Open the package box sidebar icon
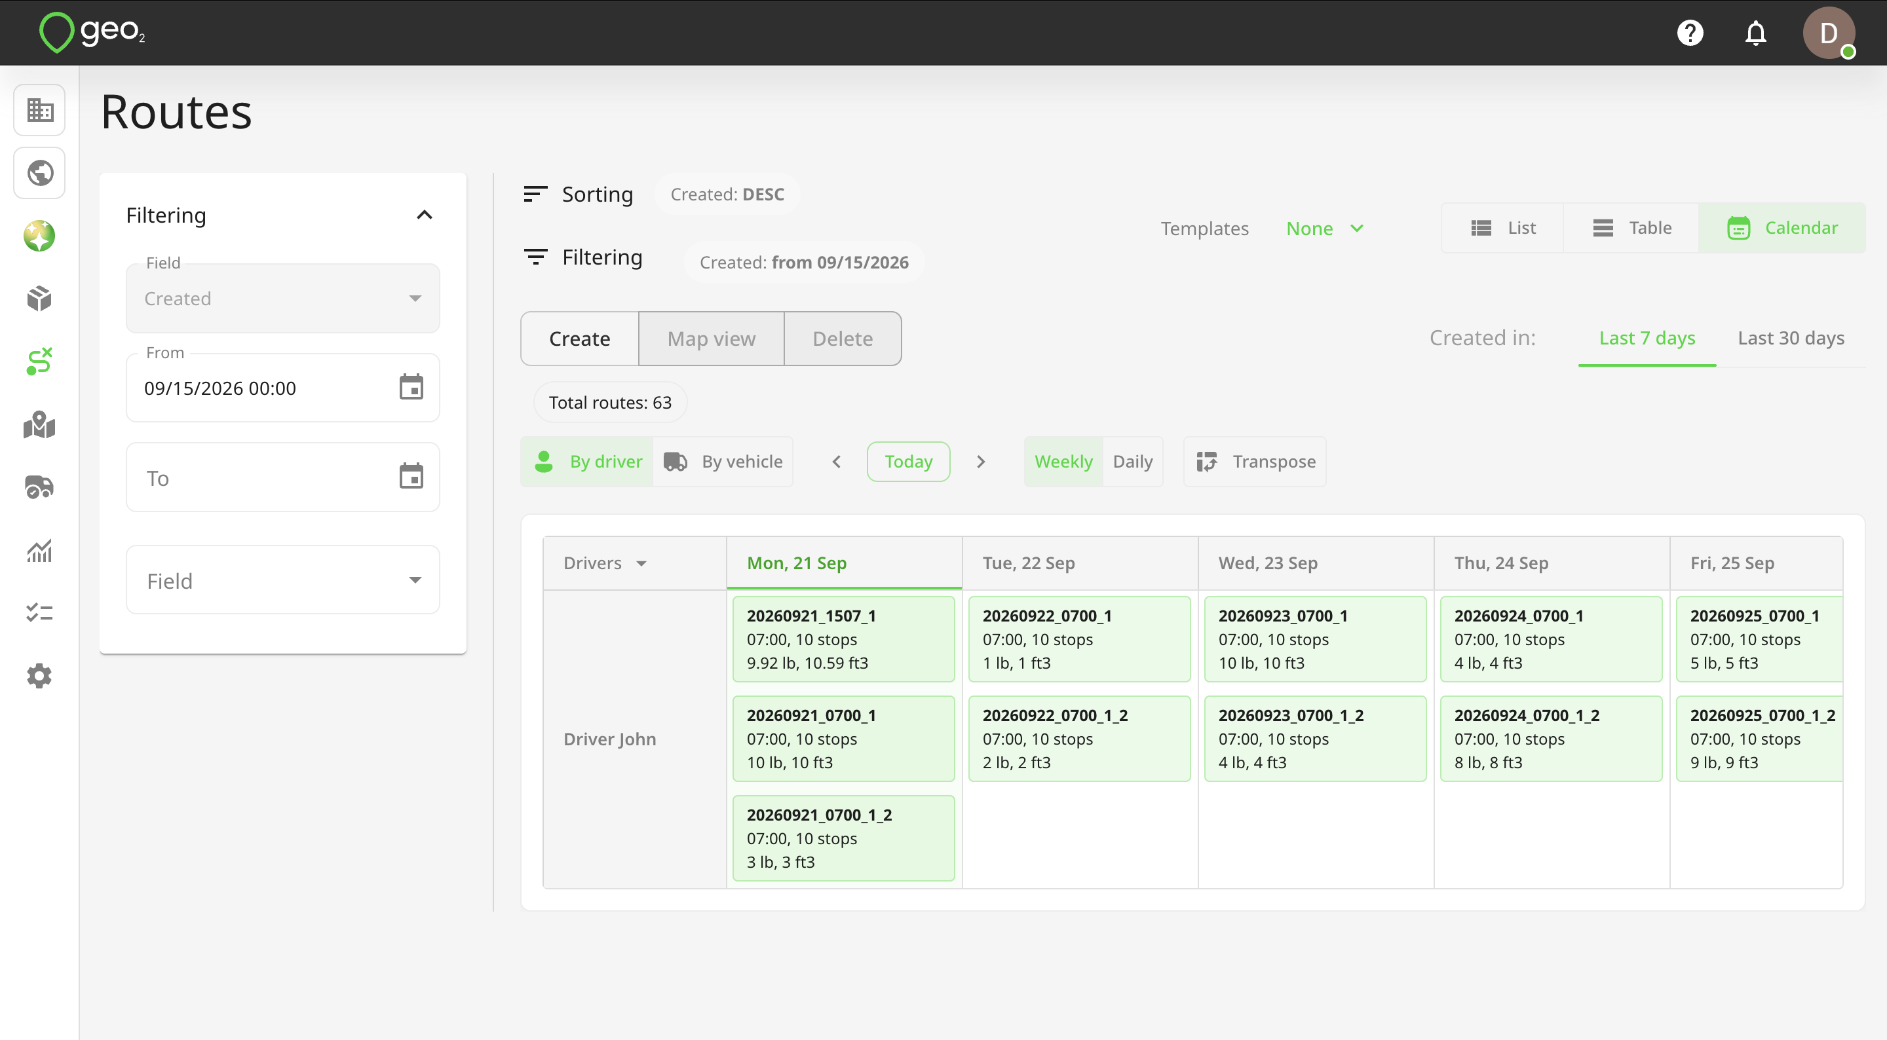Image resolution: width=1887 pixels, height=1040 pixels. click(39, 298)
